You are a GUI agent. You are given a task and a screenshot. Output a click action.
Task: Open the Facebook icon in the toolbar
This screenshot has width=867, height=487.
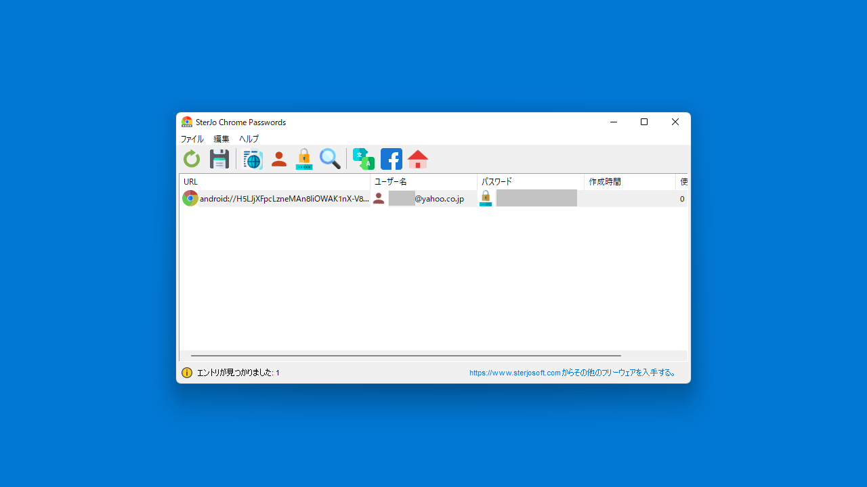[392, 159]
